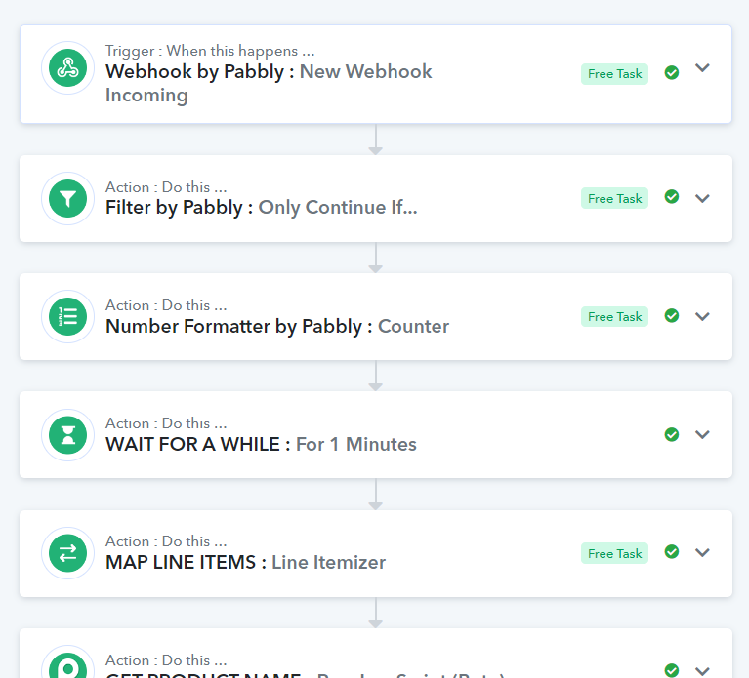Viewport: 749px width, 678px height.
Task: Click the Wait For A While hourglass icon
Action: tap(67, 435)
